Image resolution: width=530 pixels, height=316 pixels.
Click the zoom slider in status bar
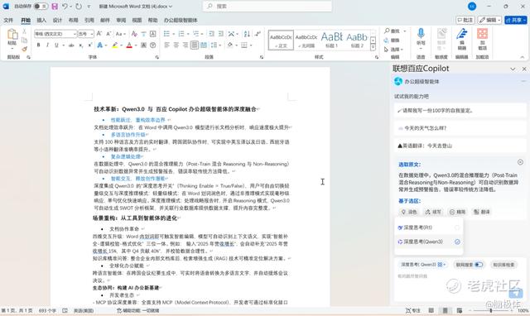pyautogui.click(x=491, y=310)
